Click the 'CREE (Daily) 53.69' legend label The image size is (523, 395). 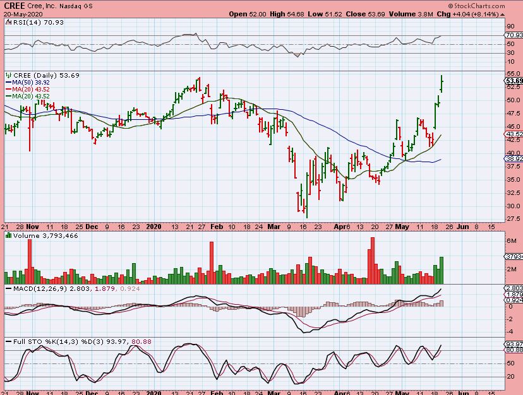pyautogui.click(x=46, y=75)
